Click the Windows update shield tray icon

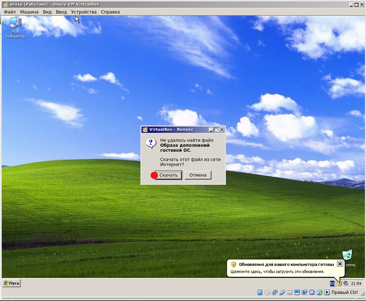coord(339,283)
